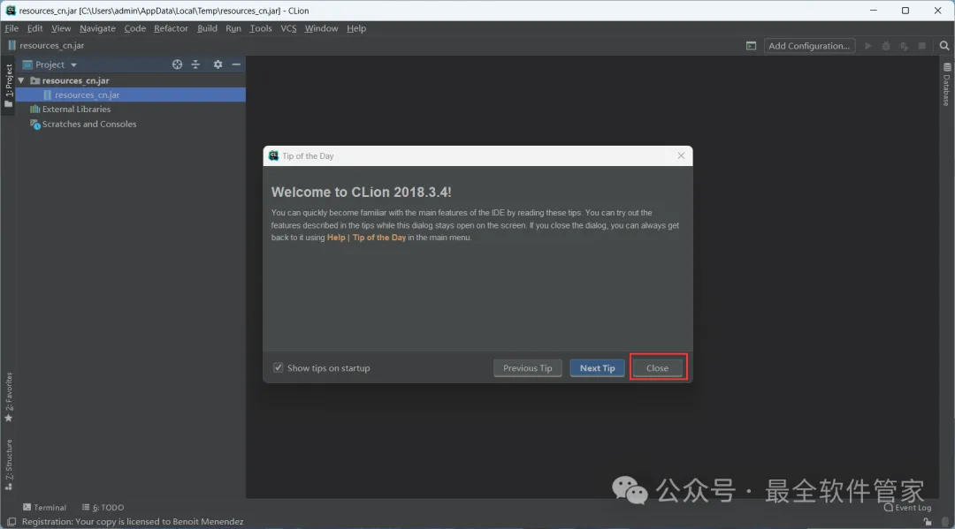Click the Collapse All icon in Project panel
Screen dimensions: 955x529
click(195, 64)
